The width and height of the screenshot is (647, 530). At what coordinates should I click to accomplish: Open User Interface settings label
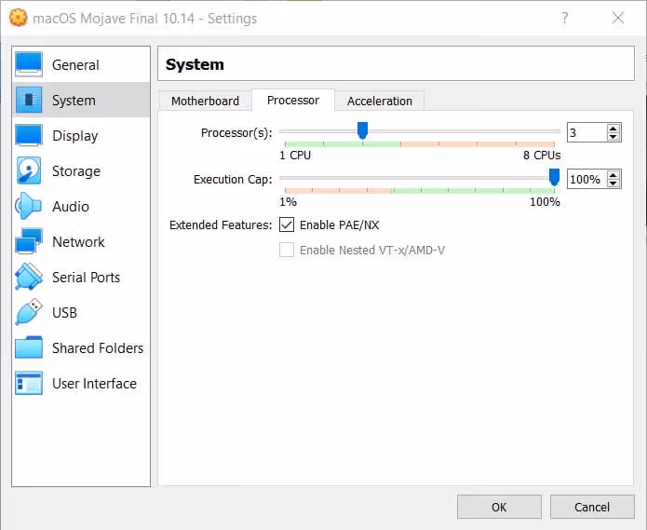click(94, 384)
